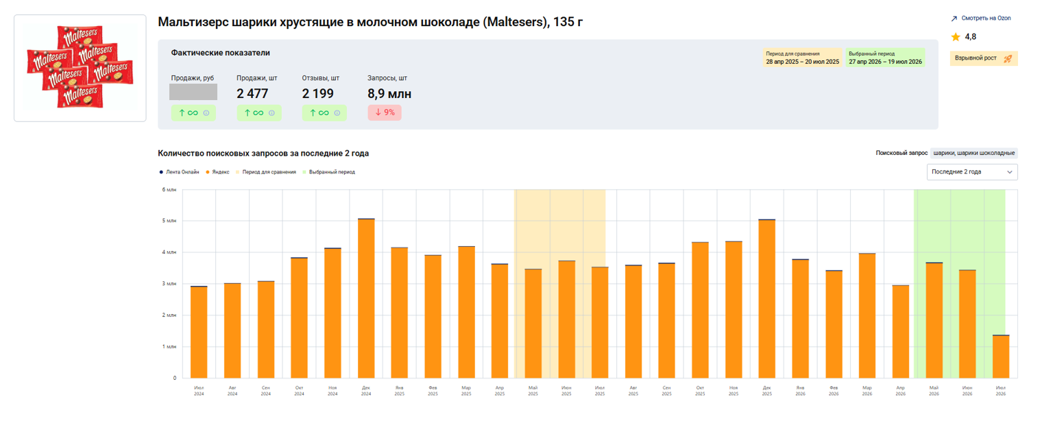Select the Дек 2025 bar in chart
This screenshot has height=421, width=1040.
pyautogui.click(x=766, y=299)
